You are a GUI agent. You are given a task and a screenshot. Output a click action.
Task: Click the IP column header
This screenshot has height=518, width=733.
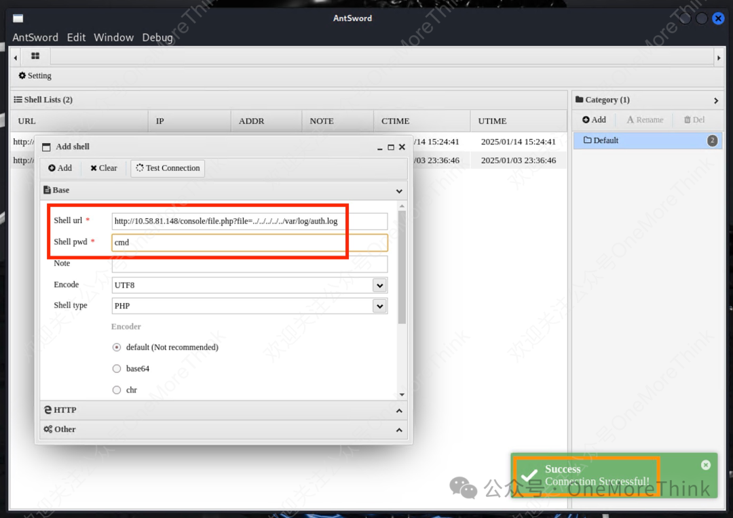(189, 121)
